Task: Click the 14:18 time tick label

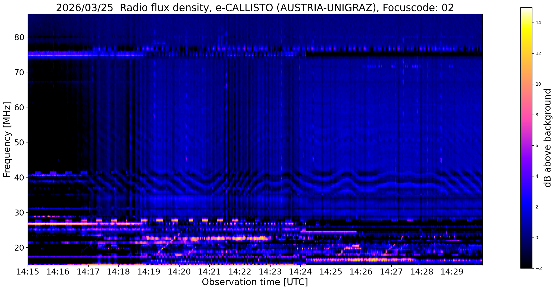Action: tap(118, 272)
